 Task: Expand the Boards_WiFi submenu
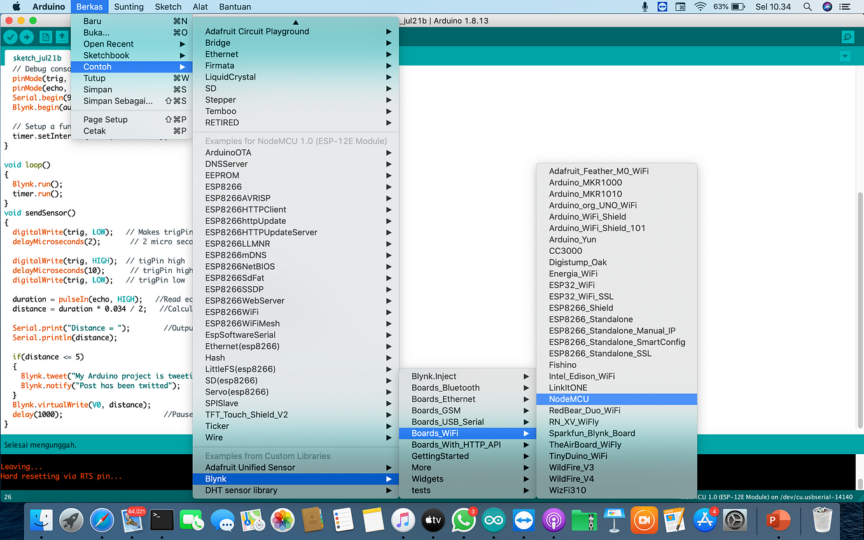(x=466, y=433)
